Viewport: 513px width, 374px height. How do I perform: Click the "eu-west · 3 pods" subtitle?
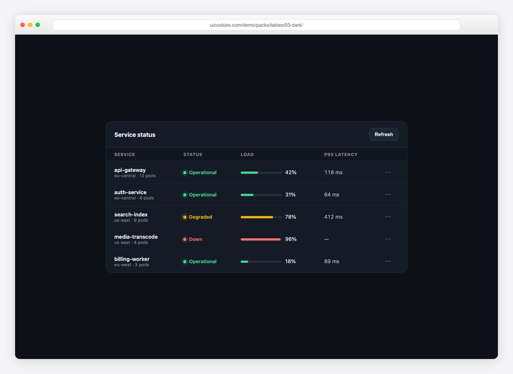pos(132,265)
